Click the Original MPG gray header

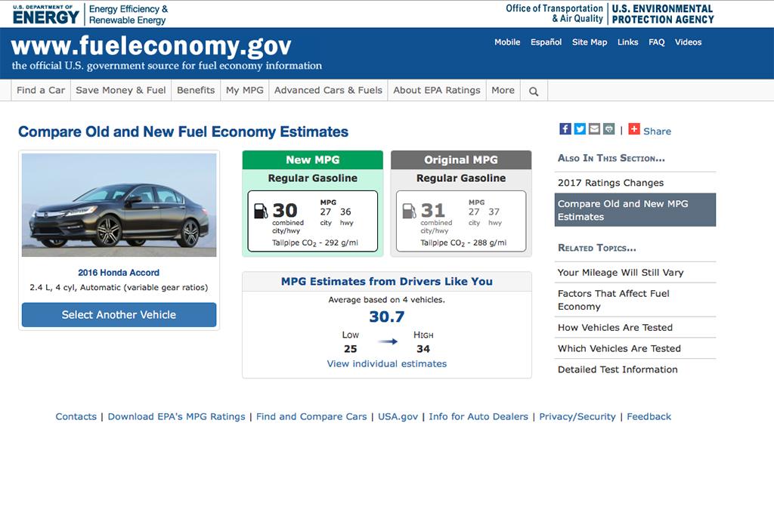click(461, 160)
